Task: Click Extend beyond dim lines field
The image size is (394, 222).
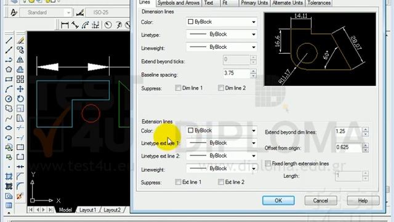Action: tap(348, 131)
